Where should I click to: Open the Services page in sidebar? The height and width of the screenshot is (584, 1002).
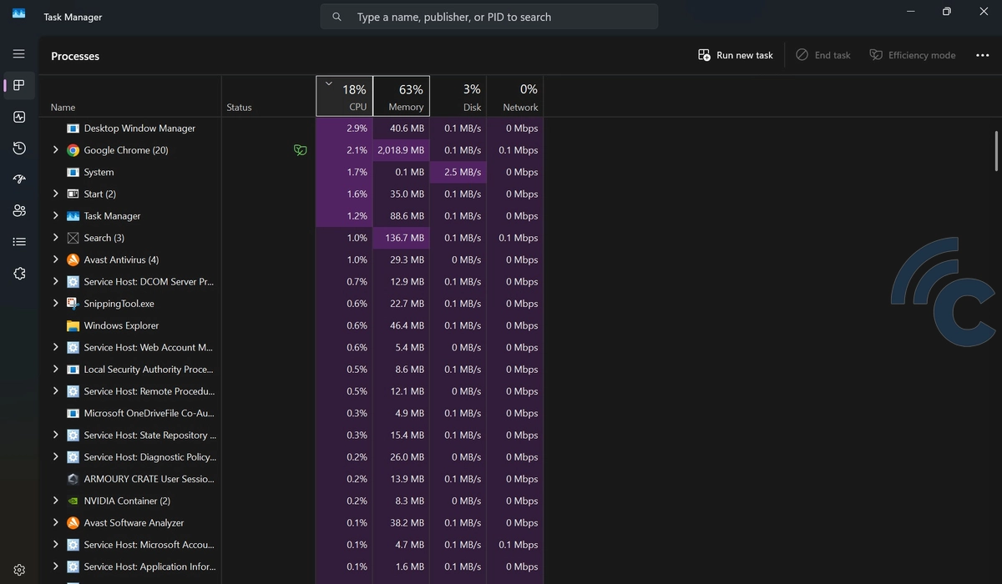coord(19,274)
